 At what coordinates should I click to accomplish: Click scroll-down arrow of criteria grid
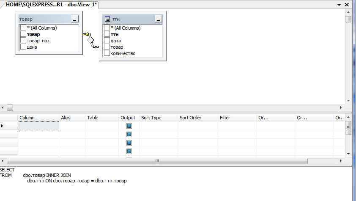point(348,154)
